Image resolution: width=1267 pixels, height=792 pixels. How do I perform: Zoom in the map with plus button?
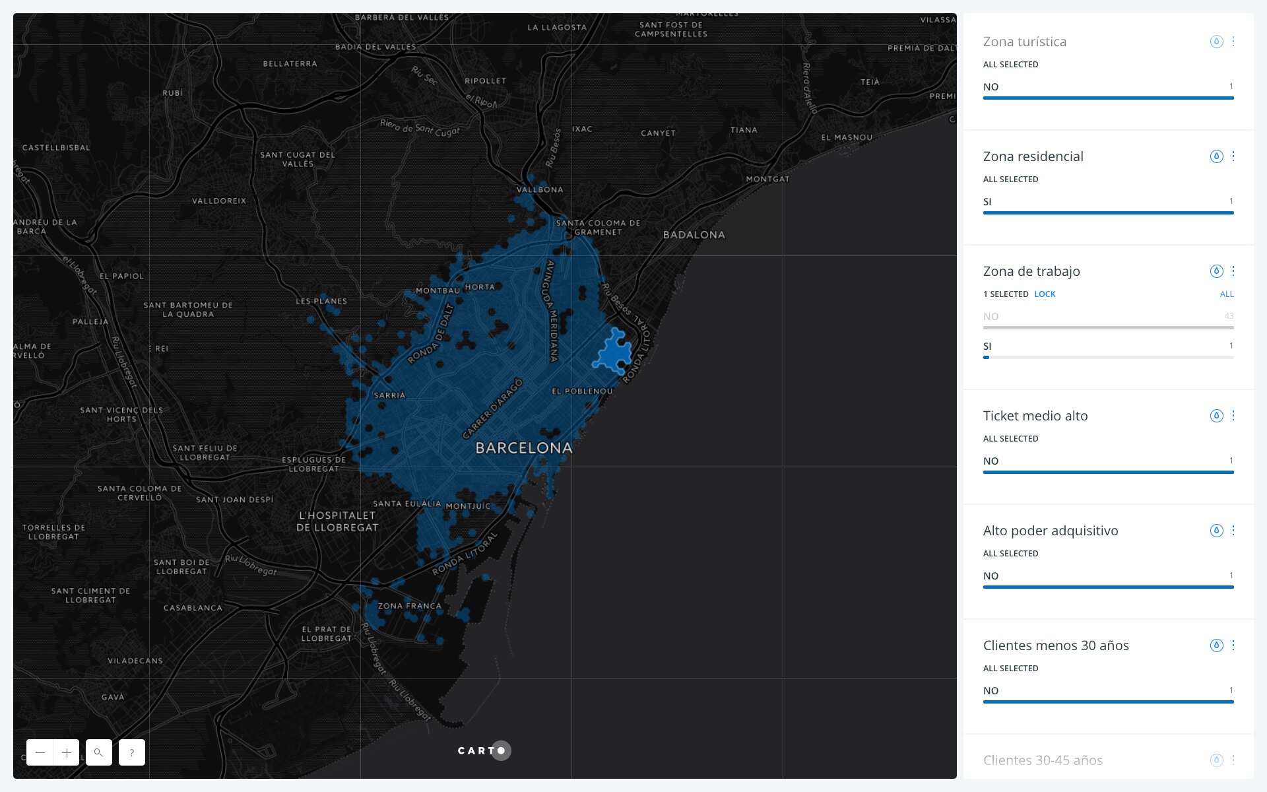pos(67,752)
